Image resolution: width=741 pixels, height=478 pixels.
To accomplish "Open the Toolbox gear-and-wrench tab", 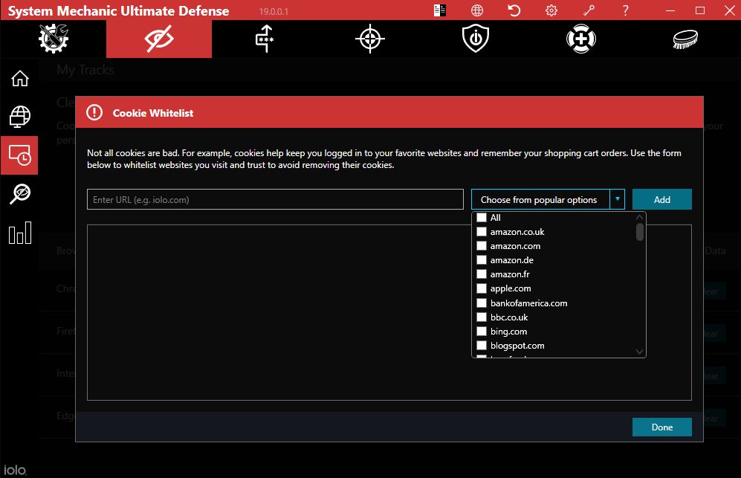I will click(x=54, y=39).
